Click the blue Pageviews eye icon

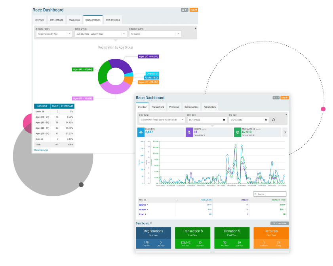(141, 132)
